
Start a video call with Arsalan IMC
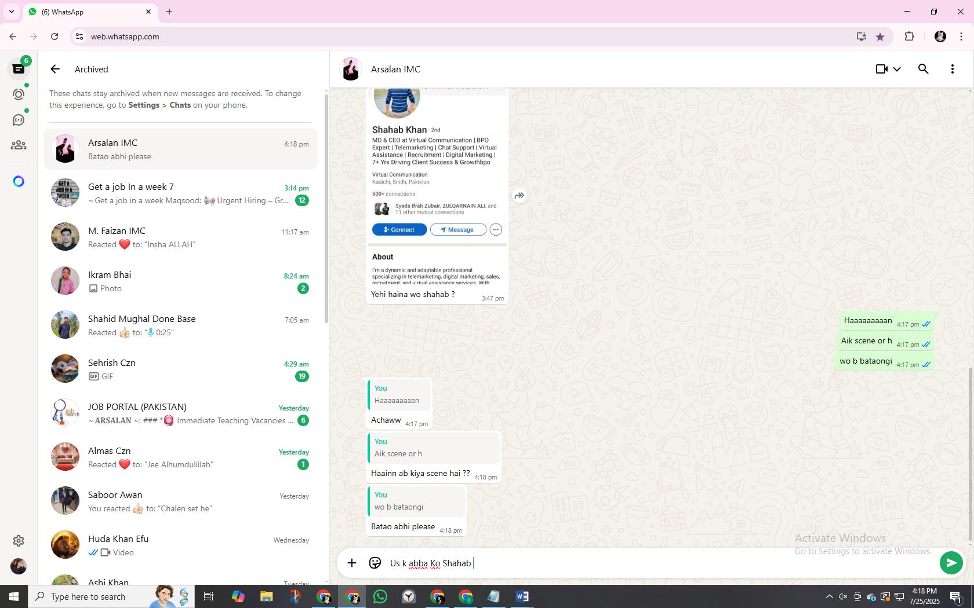(881, 69)
